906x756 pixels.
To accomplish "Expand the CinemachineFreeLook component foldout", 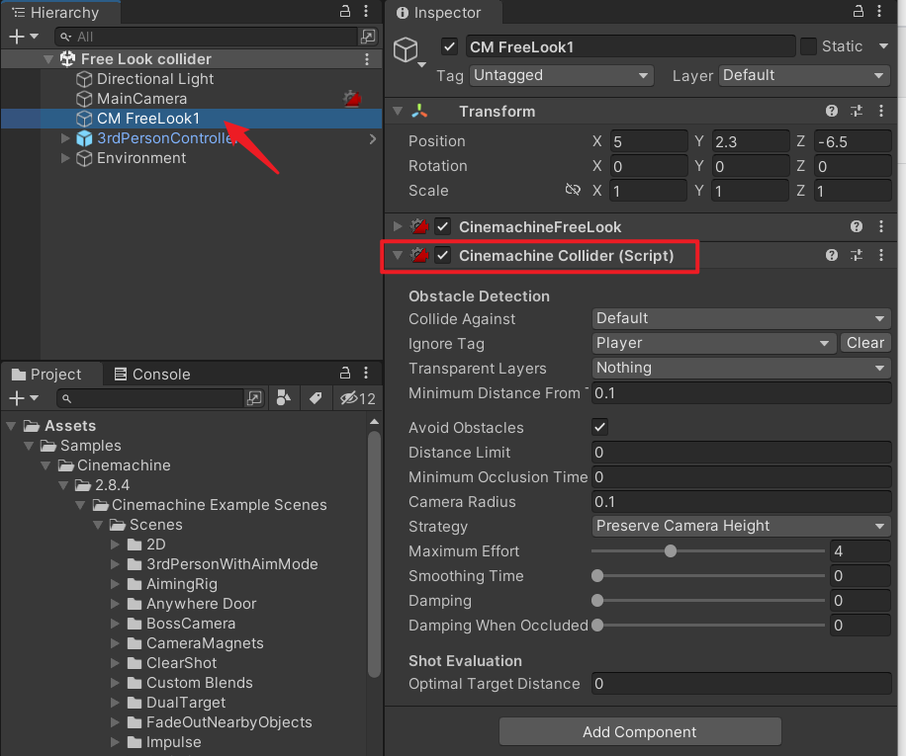I will click(x=398, y=226).
